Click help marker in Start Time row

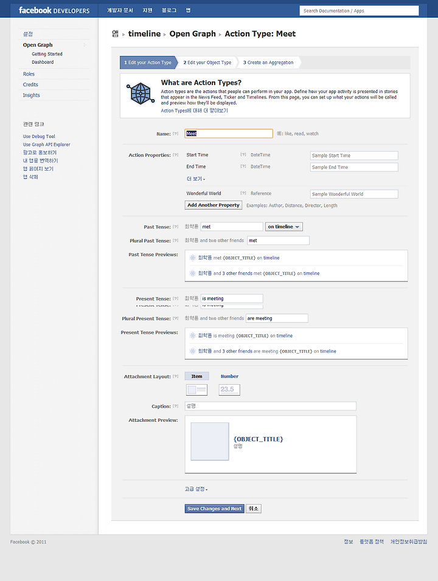243,154
